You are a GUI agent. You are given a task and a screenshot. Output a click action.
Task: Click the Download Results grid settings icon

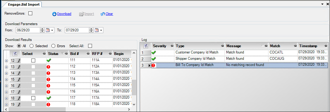click(x=15, y=54)
